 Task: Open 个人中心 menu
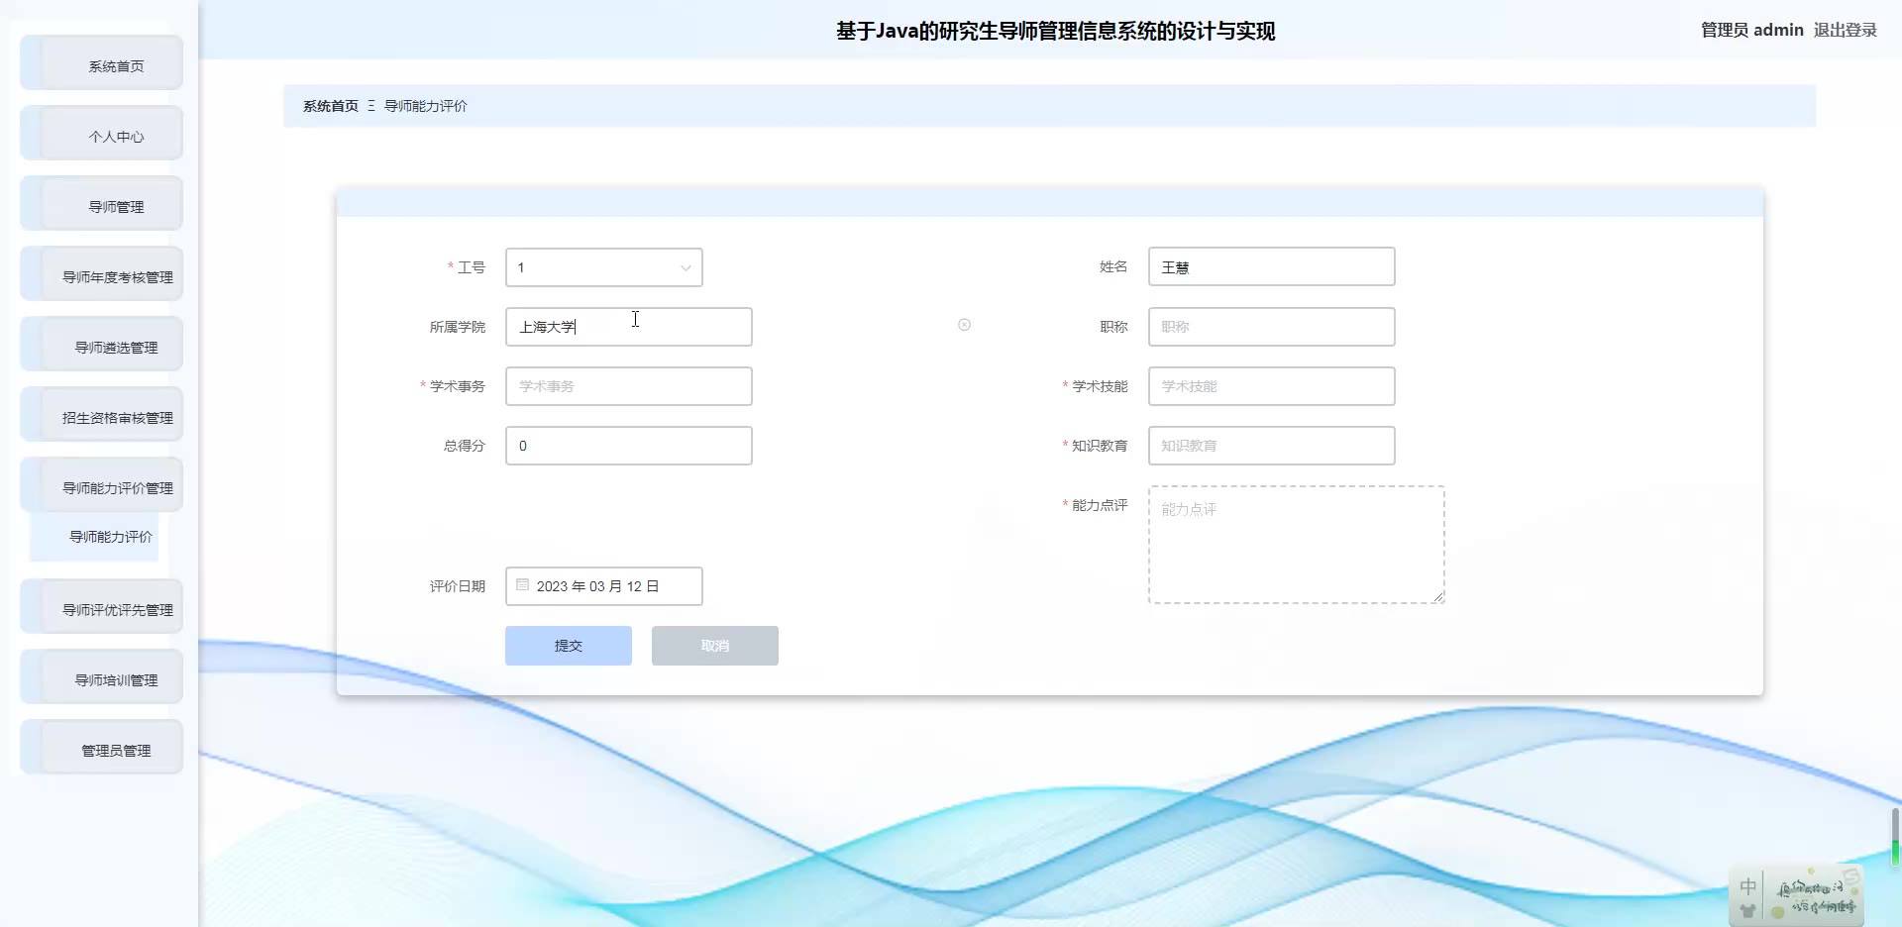click(x=102, y=134)
